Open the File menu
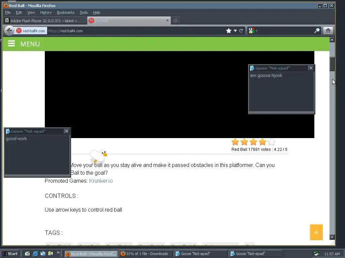Screen dimensions: 345x258 point(8,12)
